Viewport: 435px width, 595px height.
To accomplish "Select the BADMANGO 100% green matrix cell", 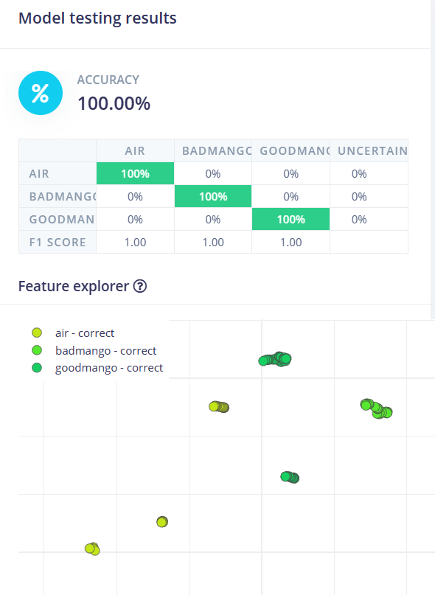I will (x=213, y=196).
